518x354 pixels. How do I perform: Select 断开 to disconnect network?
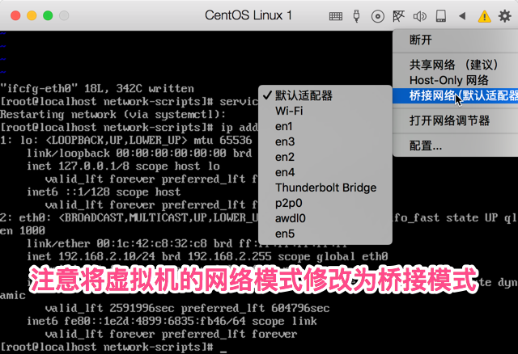coord(455,40)
